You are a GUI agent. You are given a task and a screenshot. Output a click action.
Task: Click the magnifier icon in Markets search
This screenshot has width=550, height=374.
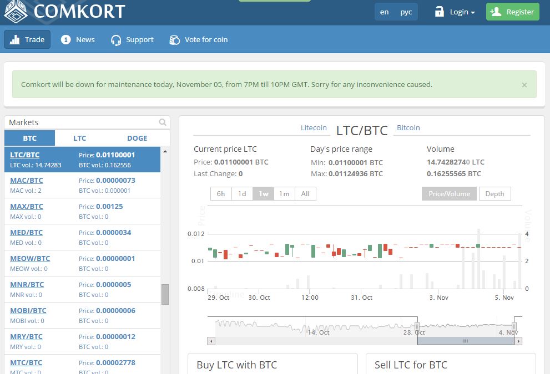163,122
